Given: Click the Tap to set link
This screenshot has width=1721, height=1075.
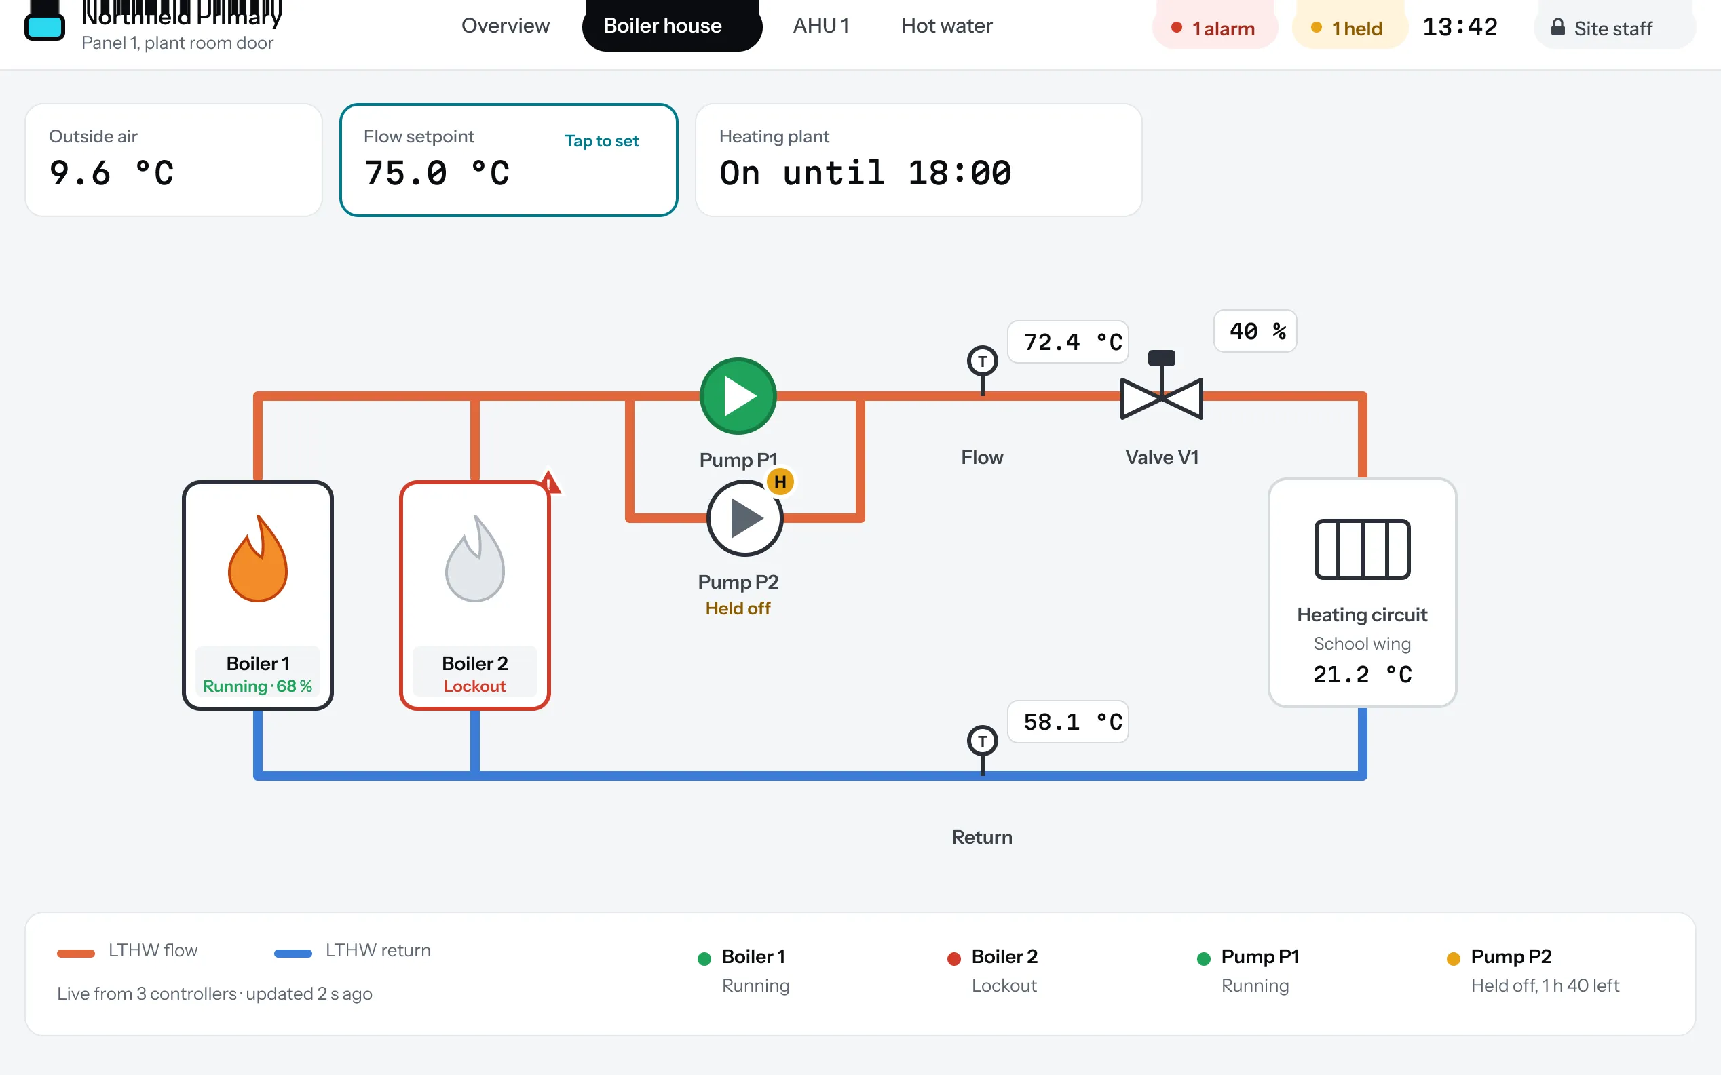Looking at the screenshot, I should point(602,141).
